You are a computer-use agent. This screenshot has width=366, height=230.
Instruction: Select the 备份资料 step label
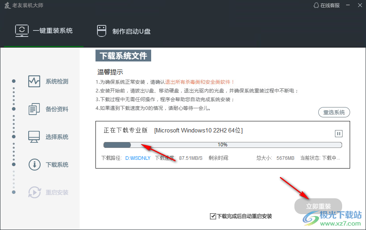point(57,109)
